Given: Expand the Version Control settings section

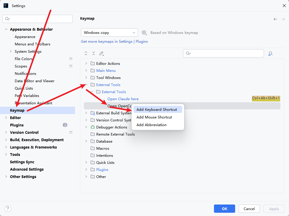Looking at the screenshot, I should click(6, 132).
